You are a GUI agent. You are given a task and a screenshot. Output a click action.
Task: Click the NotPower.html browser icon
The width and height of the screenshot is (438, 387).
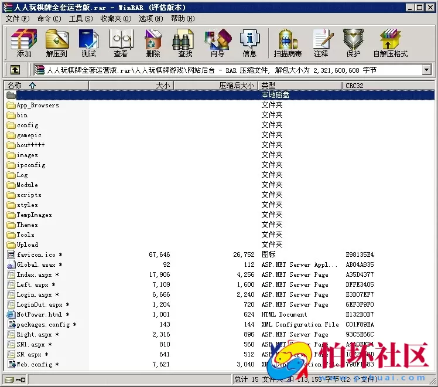[x=11, y=314]
